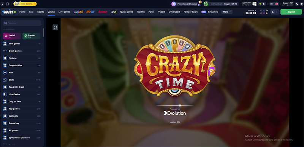Click the round mouse icon at top left
This screenshot has width=304, height=147.
3,4
